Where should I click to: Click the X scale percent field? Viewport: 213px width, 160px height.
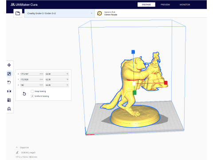click(x=57, y=74)
